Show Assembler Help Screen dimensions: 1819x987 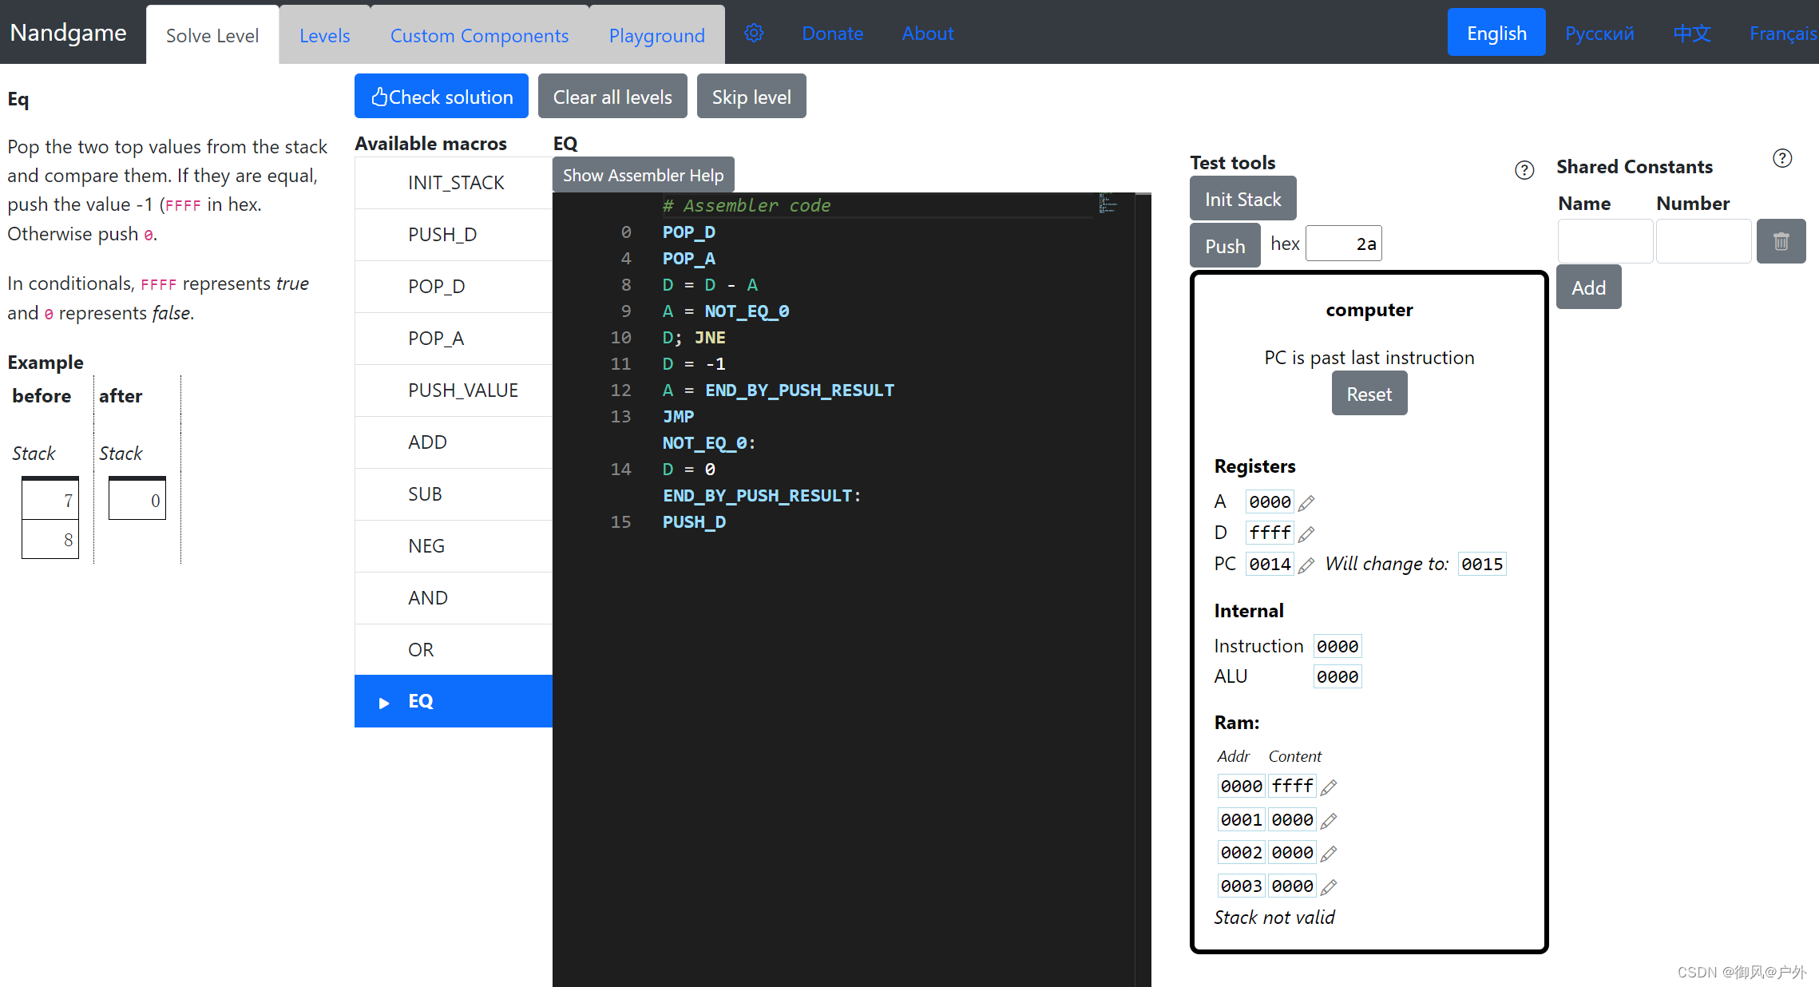click(643, 175)
